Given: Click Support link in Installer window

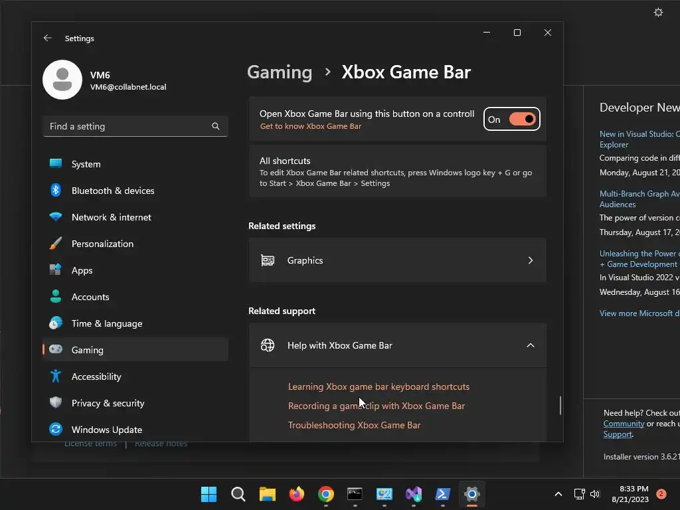Looking at the screenshot, I should [618, 434].
